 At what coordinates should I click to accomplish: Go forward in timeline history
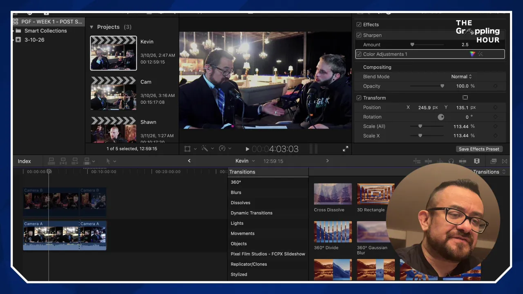(327, 161)
